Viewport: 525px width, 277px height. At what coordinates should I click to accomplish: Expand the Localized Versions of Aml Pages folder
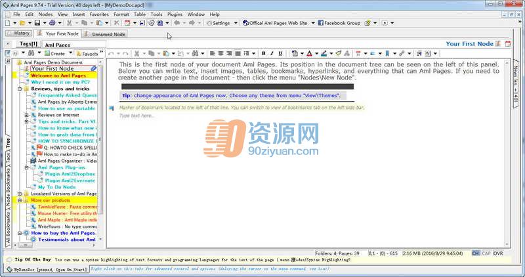(20, 194)
